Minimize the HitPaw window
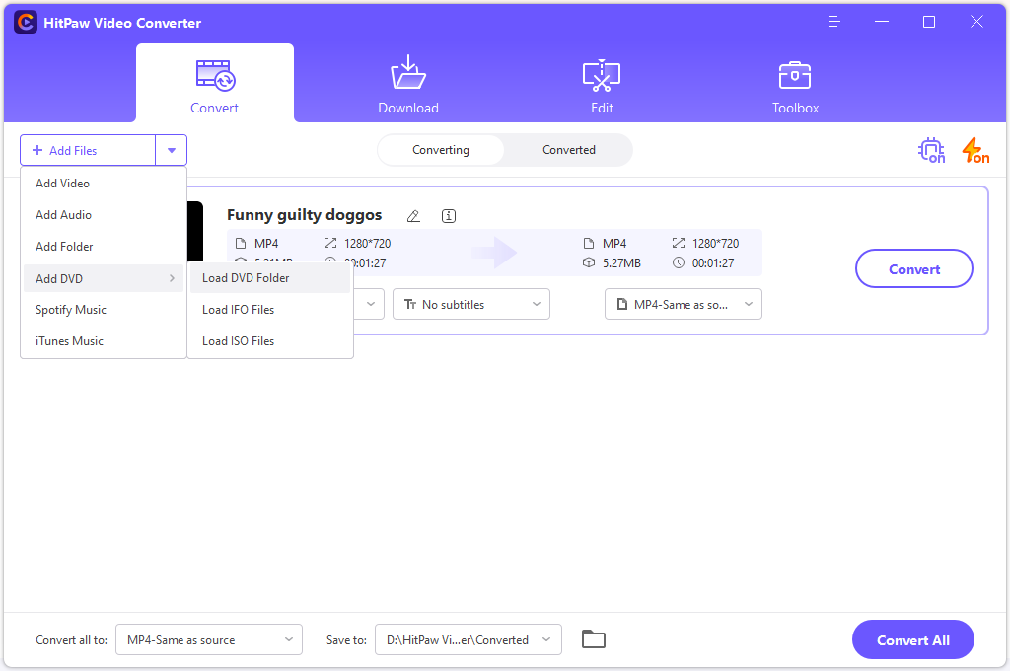 click(882, 22)
